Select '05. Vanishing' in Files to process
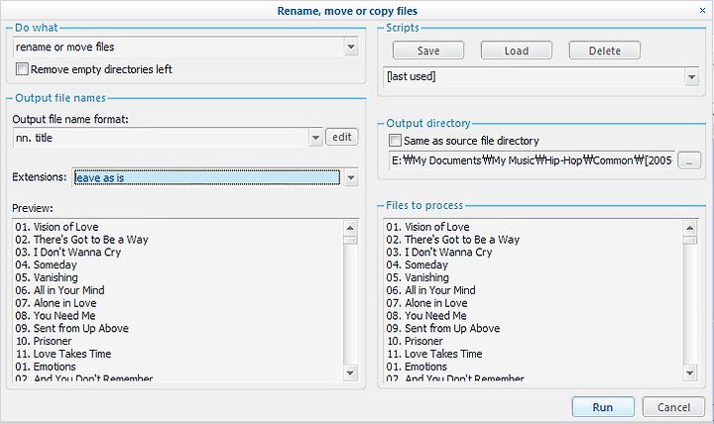The height and width of the screenshot is (424, 714). (417, 277)
